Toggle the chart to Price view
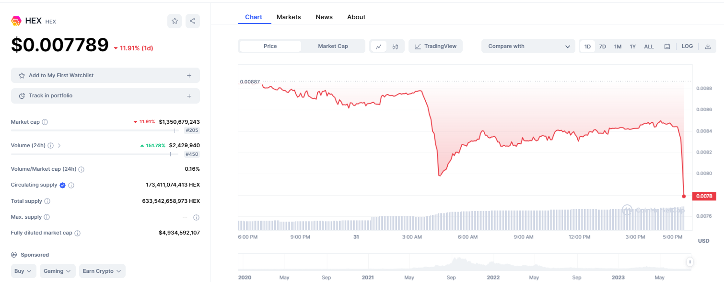The width and height of the screenshot is (724, 282). 270,46
